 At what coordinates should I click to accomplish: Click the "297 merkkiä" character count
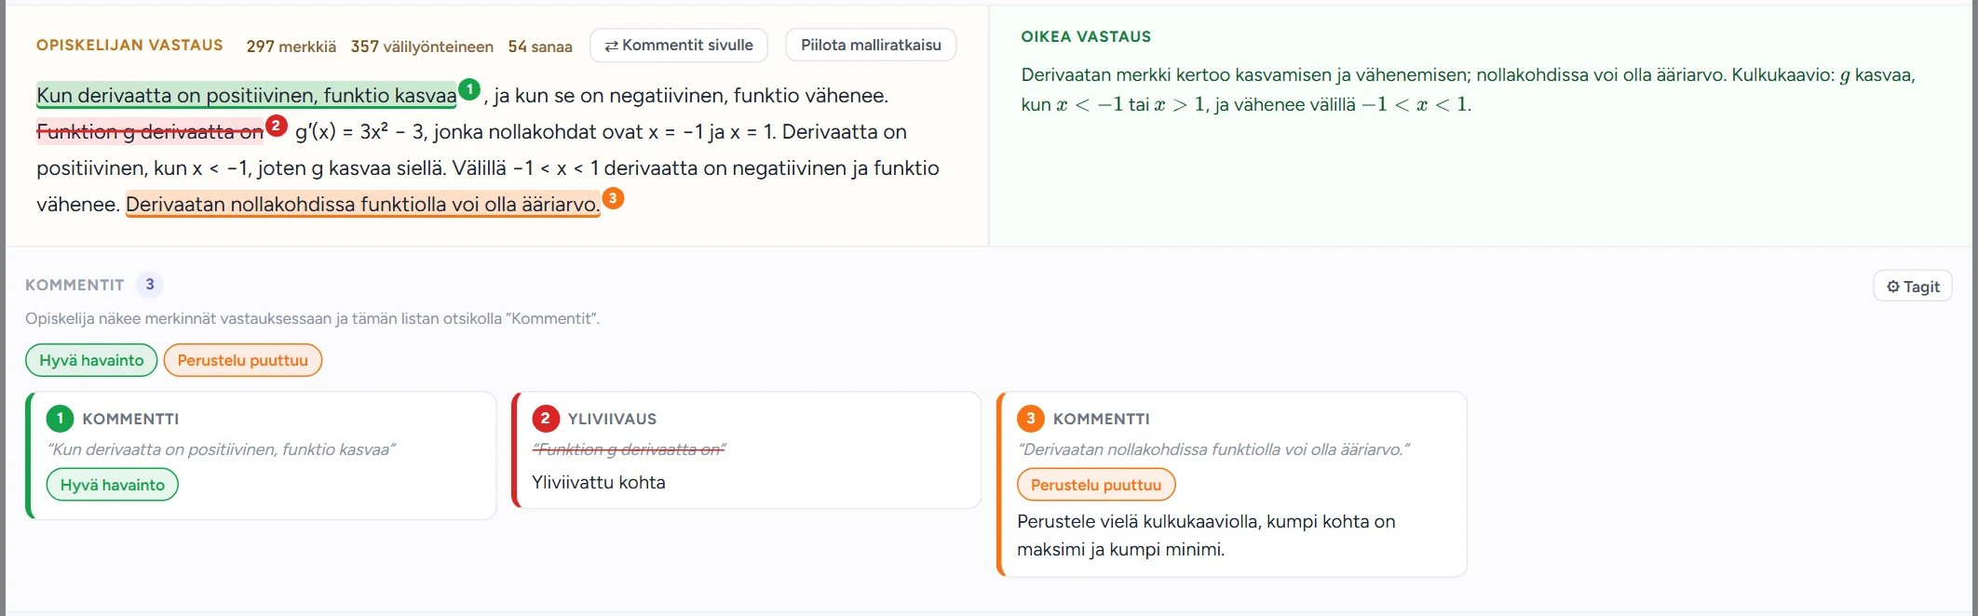pos(291,47)
